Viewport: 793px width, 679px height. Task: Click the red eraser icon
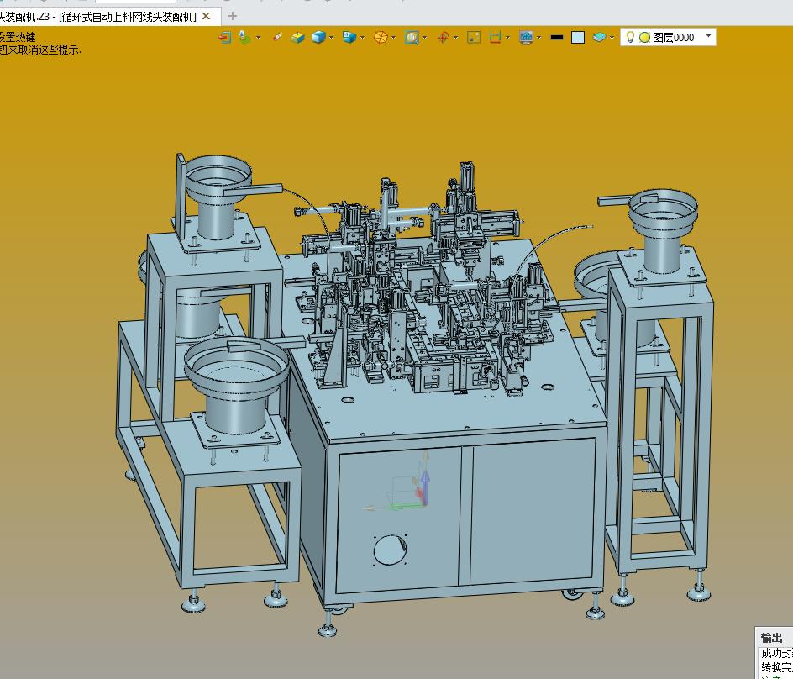click(277, 37)
